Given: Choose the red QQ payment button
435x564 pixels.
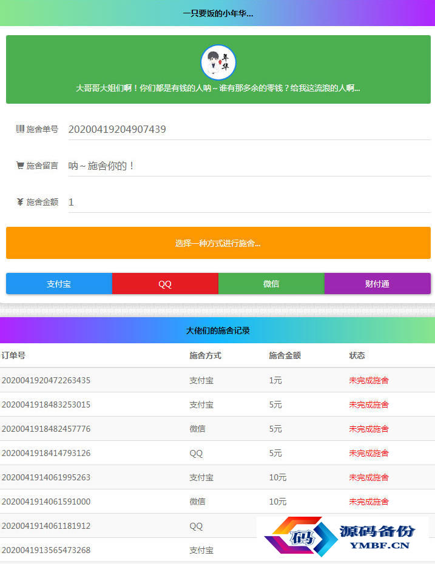Looking at the screenshot, I should 165,283.
